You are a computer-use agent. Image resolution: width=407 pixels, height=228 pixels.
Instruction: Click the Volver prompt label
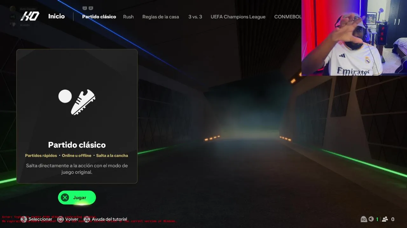click(x=72, y=219)
